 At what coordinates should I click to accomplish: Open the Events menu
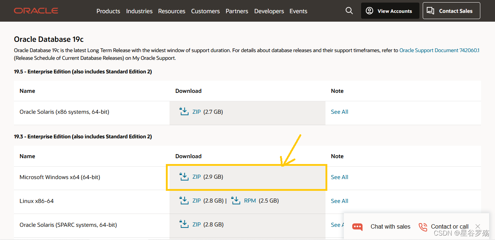(298, 11)
